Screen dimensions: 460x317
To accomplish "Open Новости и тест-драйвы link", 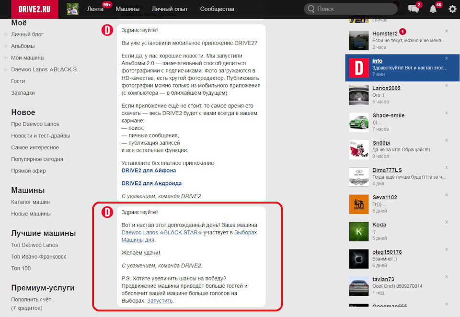I will pyautogui.click(x=40, y=136).
